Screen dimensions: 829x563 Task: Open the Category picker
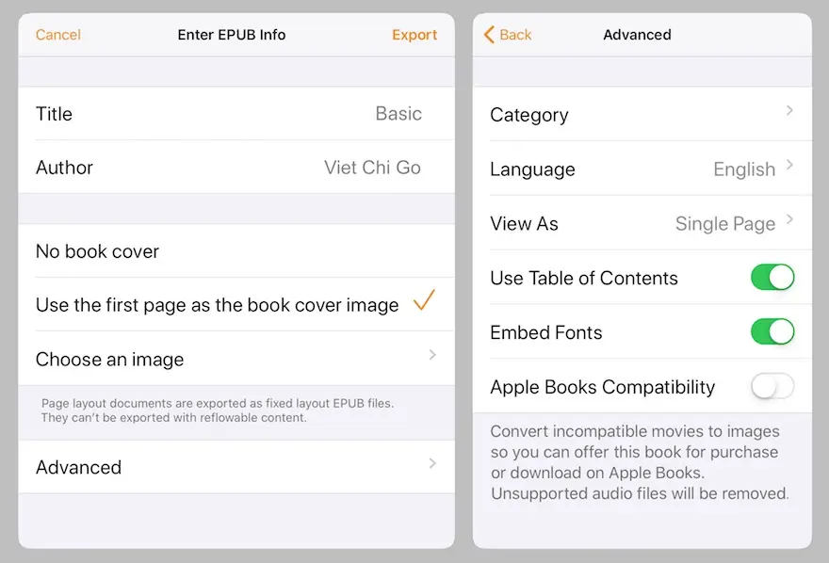[x=641, y=115]
